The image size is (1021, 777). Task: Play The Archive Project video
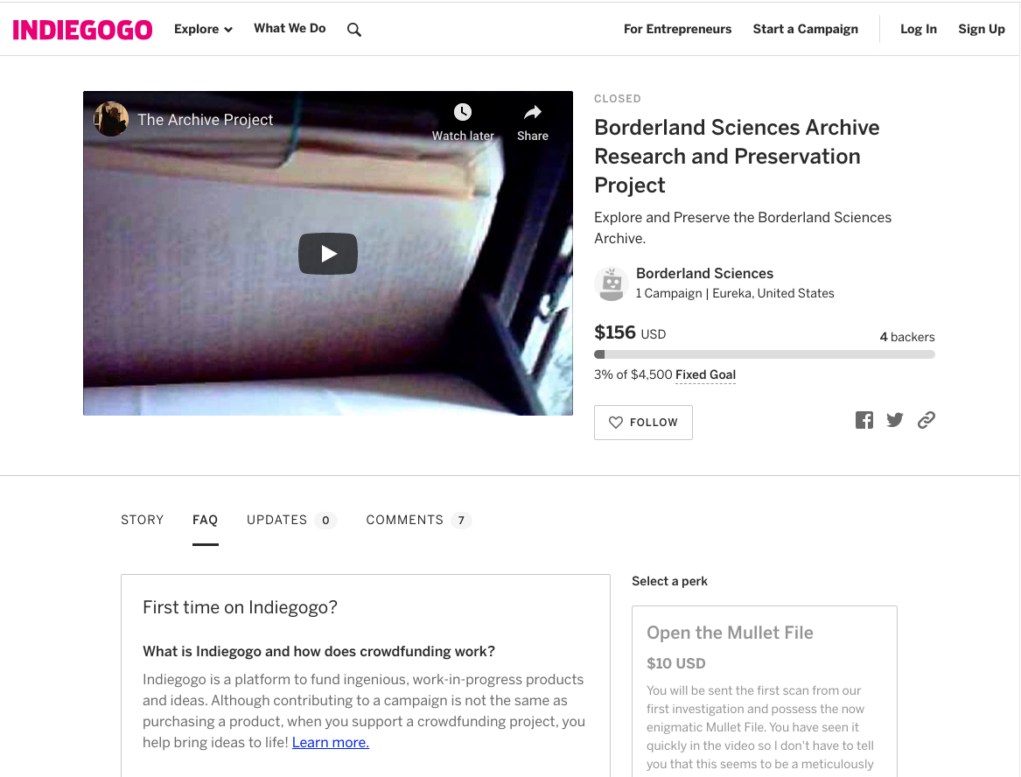(327, 254)
